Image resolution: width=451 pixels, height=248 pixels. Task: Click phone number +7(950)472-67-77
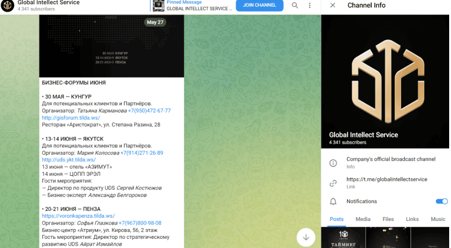pyautogui.click(x=149, y=111)
